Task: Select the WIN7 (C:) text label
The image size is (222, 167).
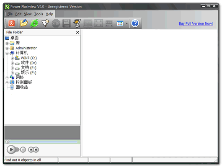Action: coord(28,58)
